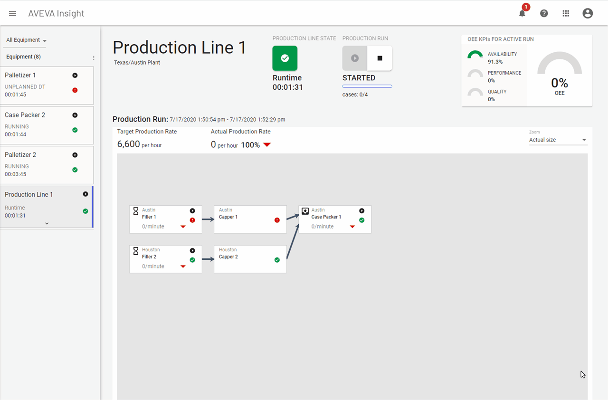Open the hamburger navigation menu
608x400 pixels.
point(13,13)
